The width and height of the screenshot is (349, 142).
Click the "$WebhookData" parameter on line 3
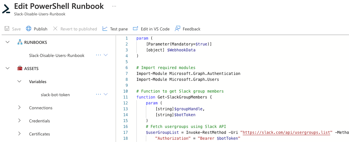coord(181,50)
